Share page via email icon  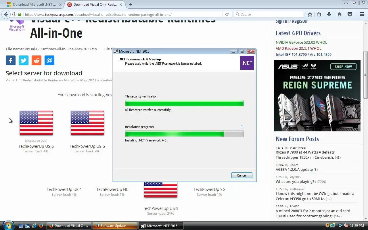49,60
